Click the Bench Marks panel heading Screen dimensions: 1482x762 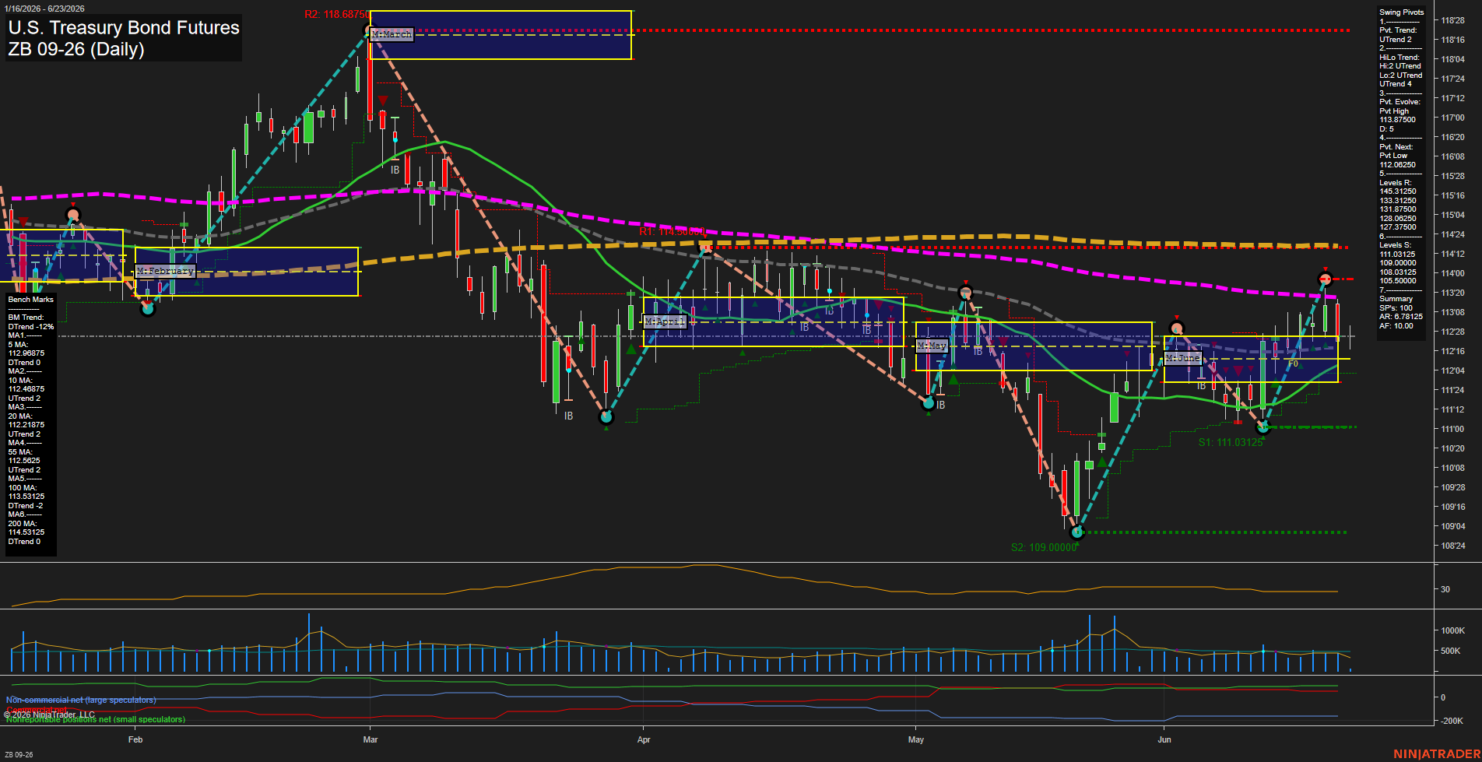(x=31, y=300)
